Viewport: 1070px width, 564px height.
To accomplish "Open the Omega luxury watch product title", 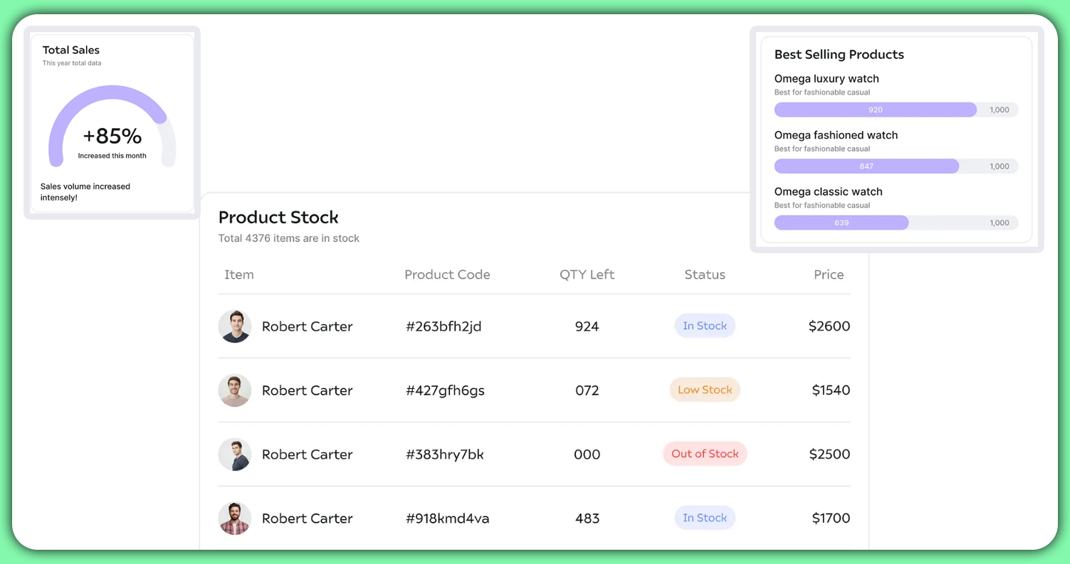I will (x=827, y=79).
